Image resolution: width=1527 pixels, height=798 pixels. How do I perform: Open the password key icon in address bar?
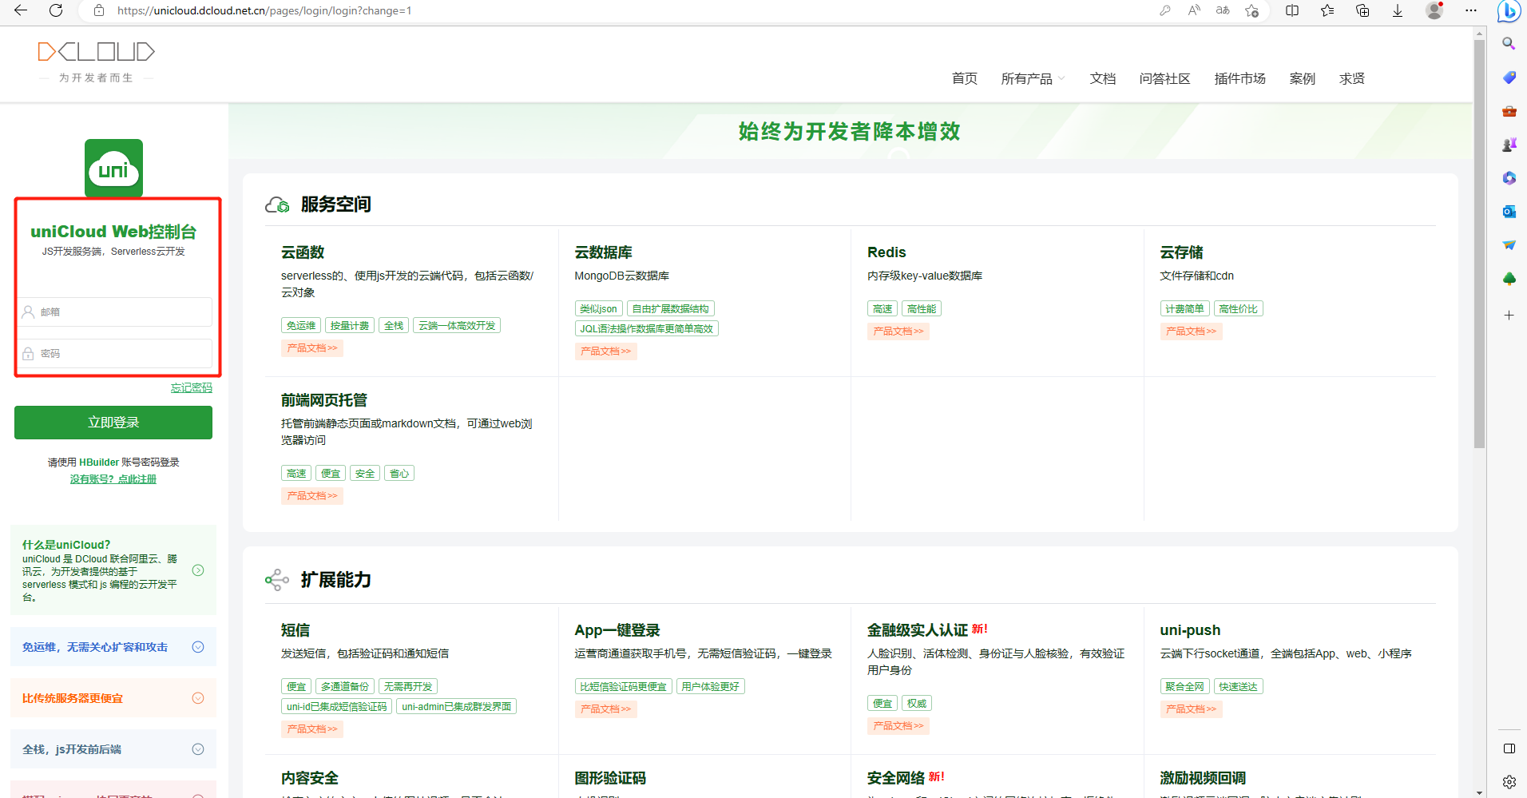1165,10
